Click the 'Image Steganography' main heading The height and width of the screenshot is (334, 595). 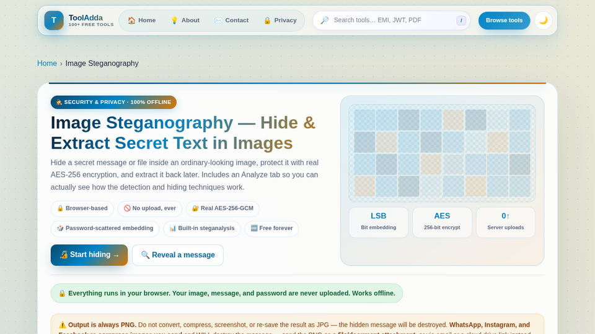tap(183, 133)
